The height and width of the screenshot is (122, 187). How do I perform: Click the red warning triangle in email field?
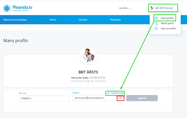coord(120,98)
